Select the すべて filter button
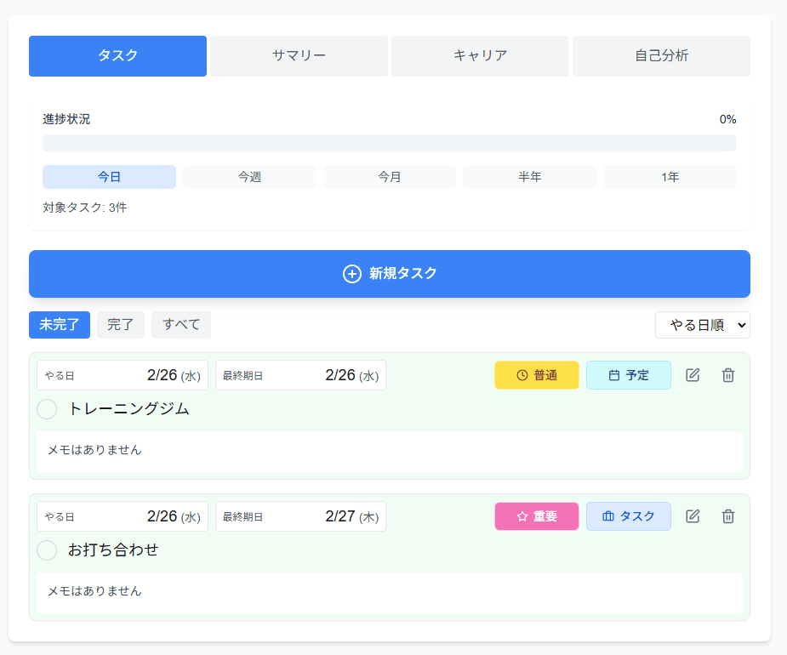The height and width of the screenshot is (655, 787). 180,324
